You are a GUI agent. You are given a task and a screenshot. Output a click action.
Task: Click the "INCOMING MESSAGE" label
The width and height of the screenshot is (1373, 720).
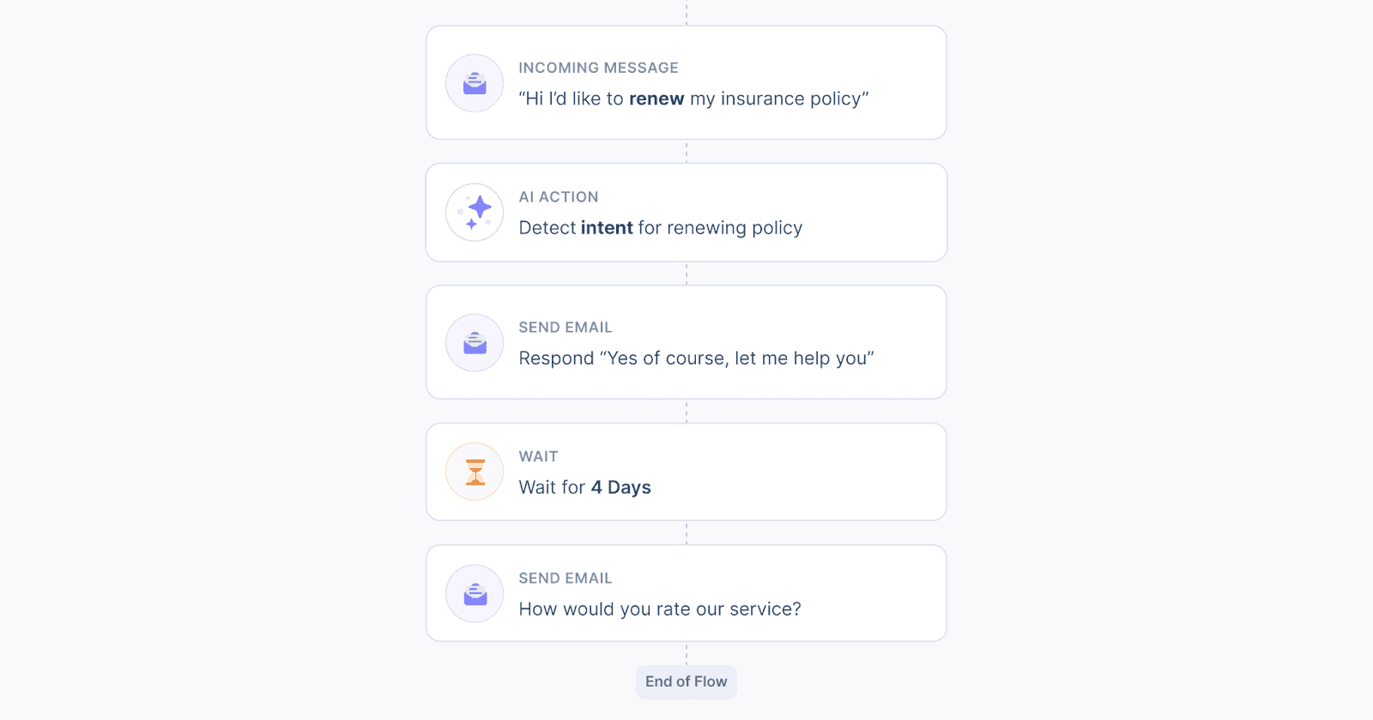pyautogui.click(x=598, y=68)
